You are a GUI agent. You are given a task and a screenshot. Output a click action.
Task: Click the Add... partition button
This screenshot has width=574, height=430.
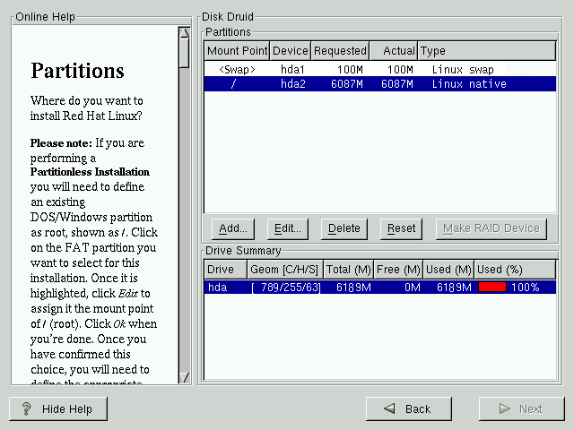click(233, 229)
